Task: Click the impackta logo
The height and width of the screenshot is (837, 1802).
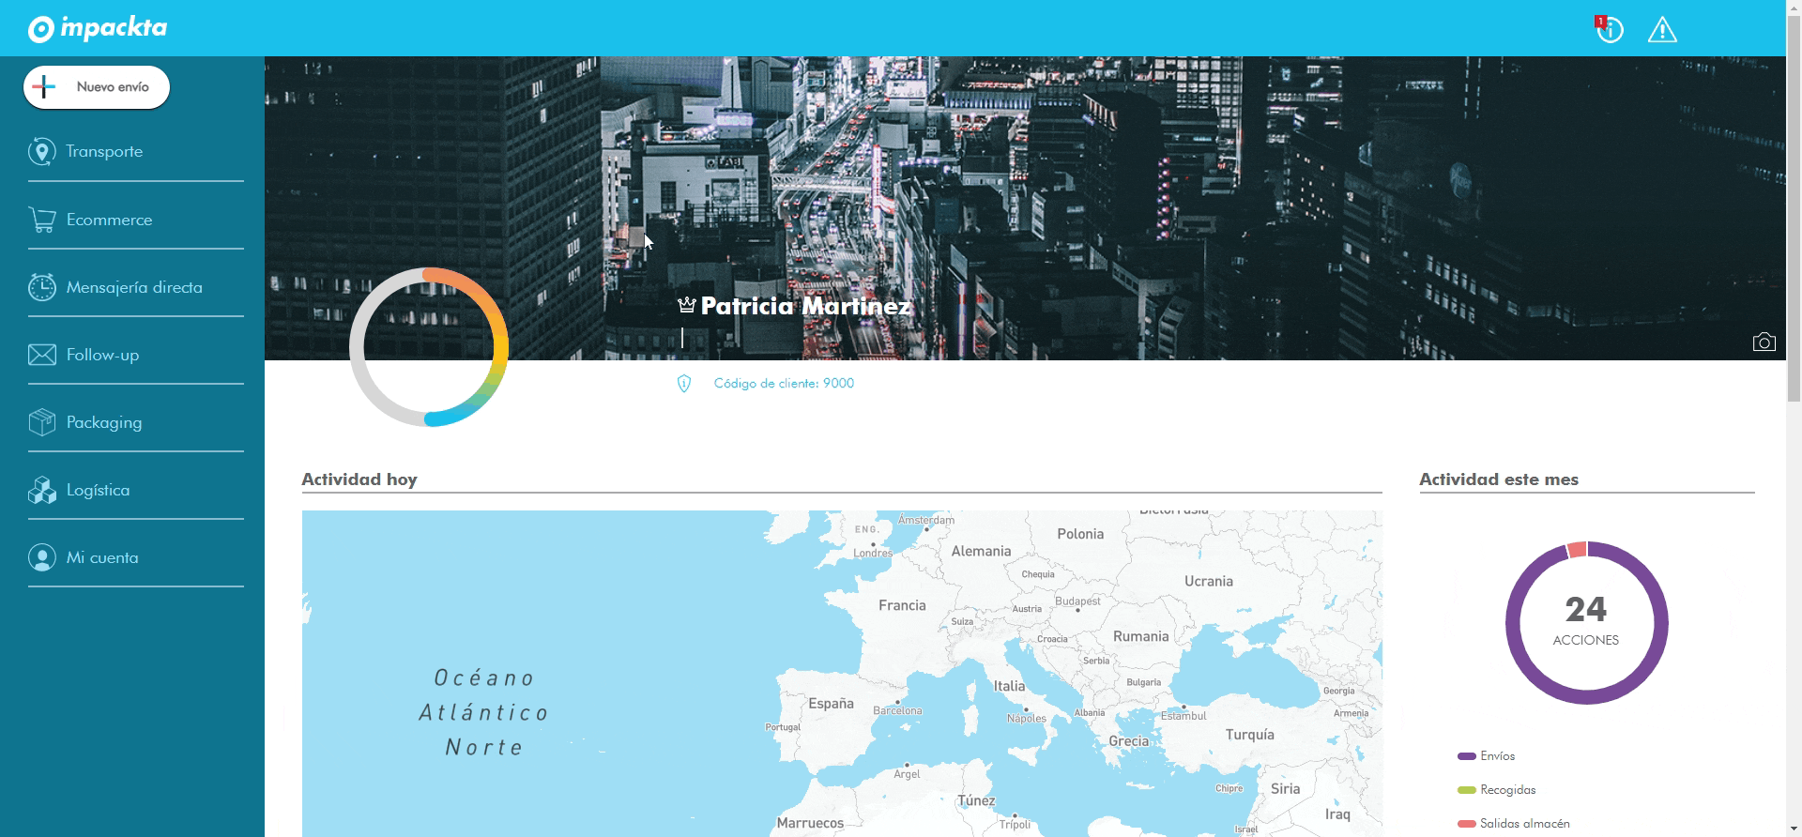Action: pyautogui.click(x=98, y=29)
